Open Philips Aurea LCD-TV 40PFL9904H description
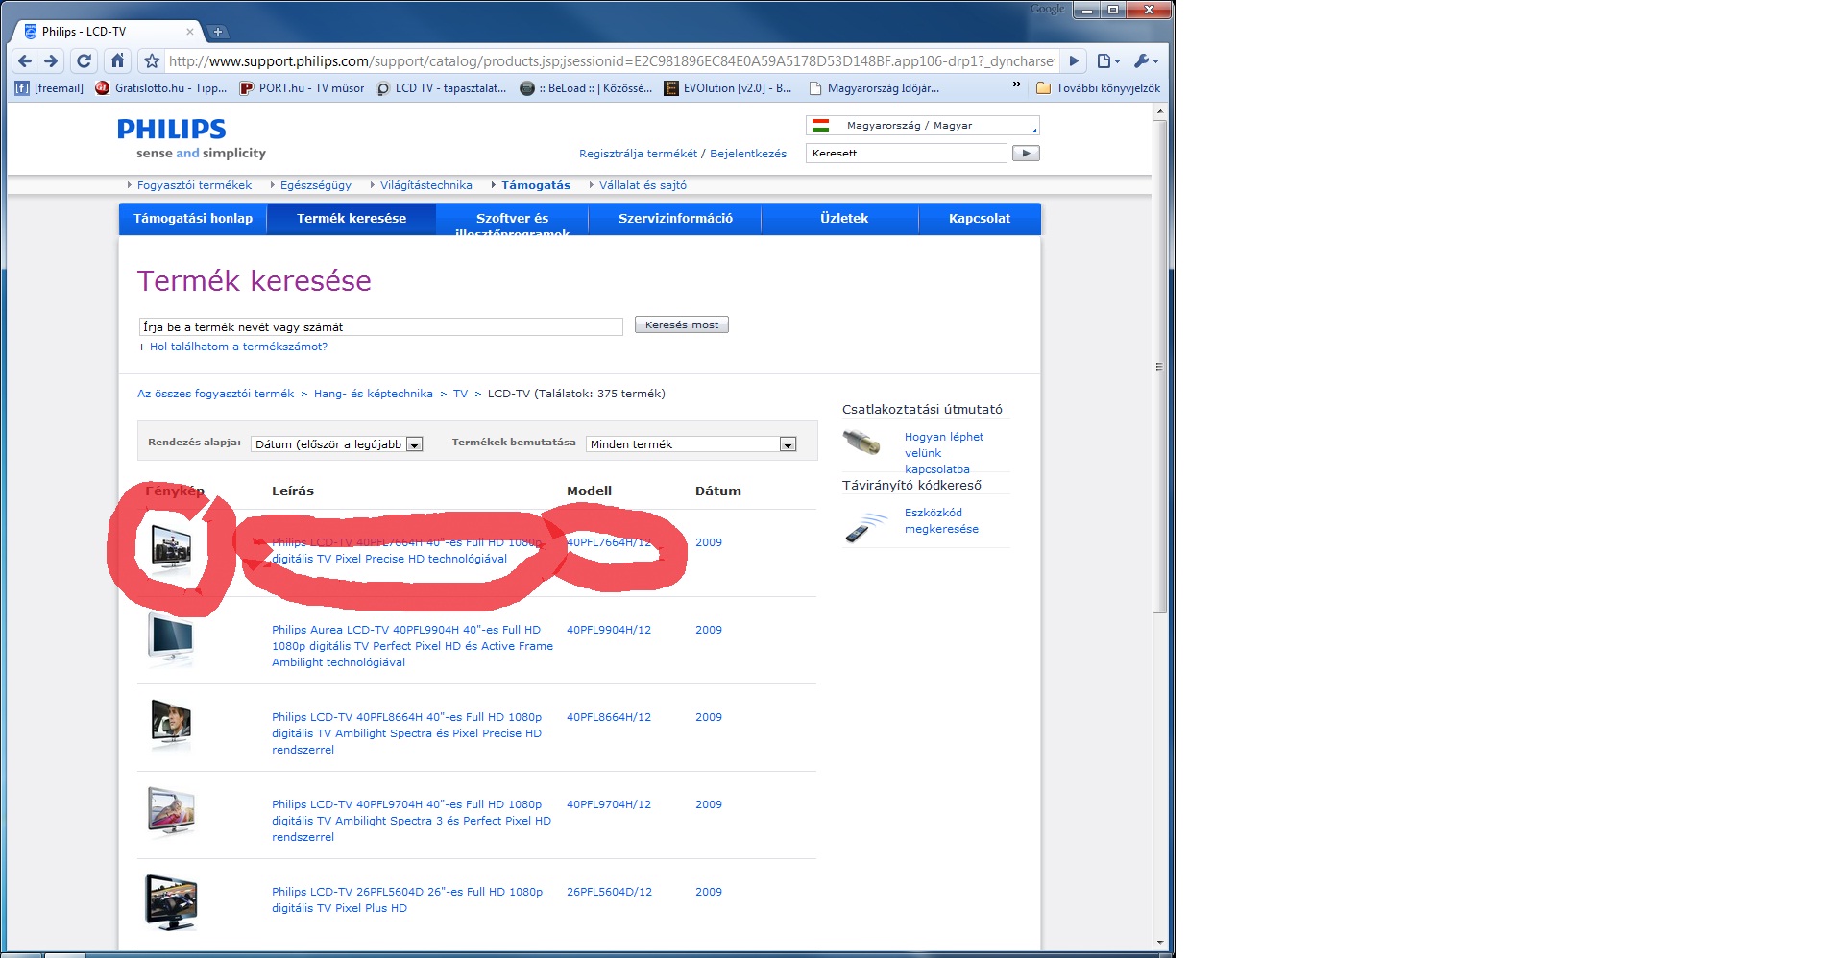 point(412,646)
